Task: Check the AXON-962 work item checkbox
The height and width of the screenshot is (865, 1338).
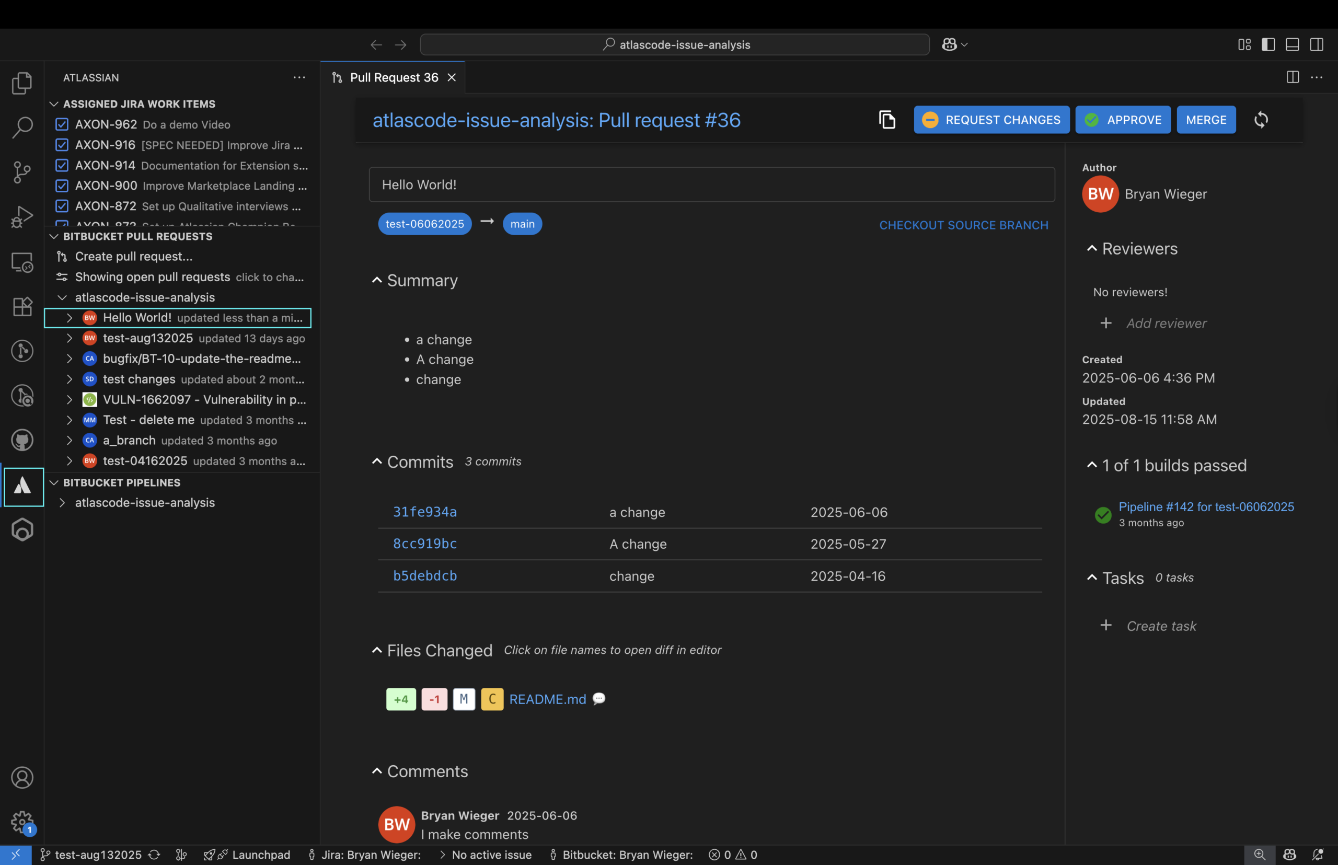Action: click(x=62, y=124)
